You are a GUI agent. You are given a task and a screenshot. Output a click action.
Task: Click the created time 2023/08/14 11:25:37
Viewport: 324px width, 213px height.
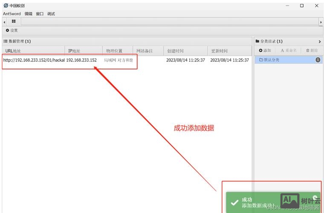[185, 60]
